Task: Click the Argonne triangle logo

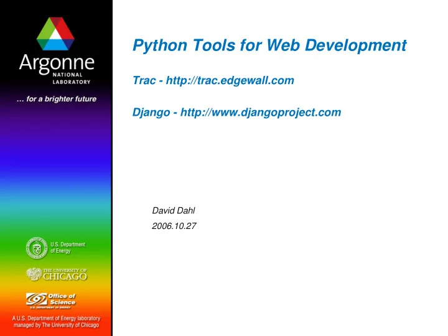Action: coord(56,34)
